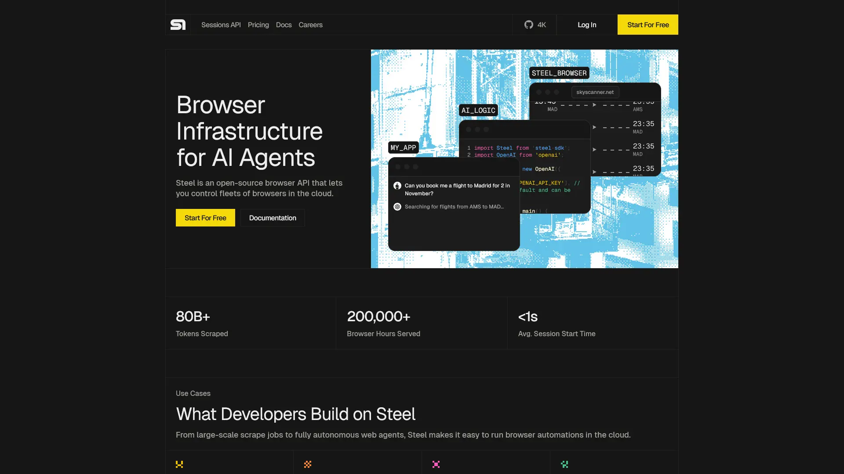This screenshot has height=474, width=844.
Task: Open the Documentation page
Action: pos(272,218)
